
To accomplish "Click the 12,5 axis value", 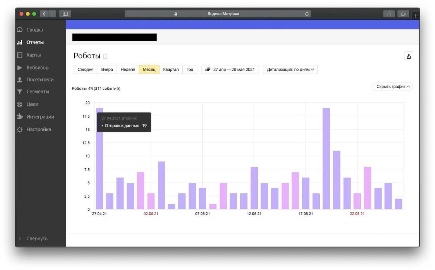I will (86, 143).
